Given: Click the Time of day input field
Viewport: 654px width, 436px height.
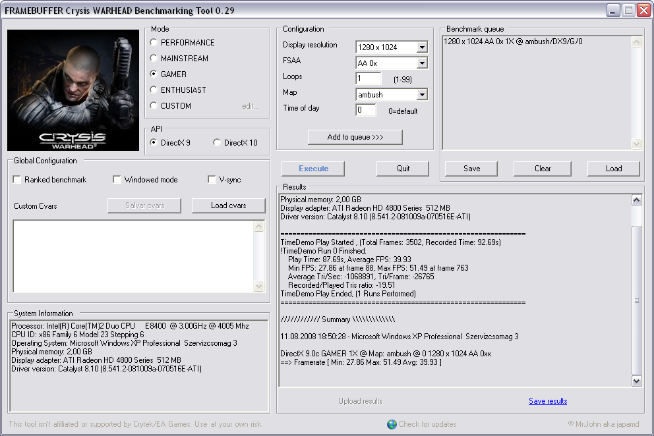Looking at the screenshot, I should coord(366,110).
